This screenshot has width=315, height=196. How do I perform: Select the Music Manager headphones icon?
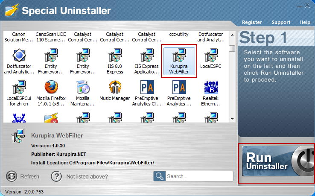click(x=115, y=87)
